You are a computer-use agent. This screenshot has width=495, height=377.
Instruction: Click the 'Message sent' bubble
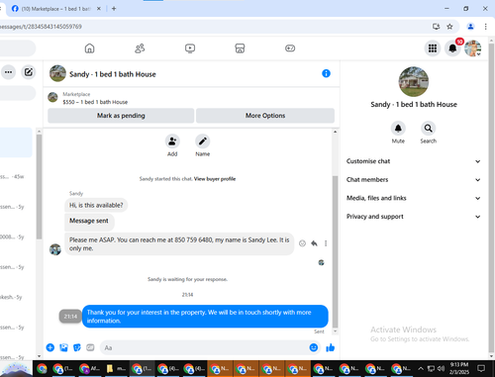click(x=89, y=221)
